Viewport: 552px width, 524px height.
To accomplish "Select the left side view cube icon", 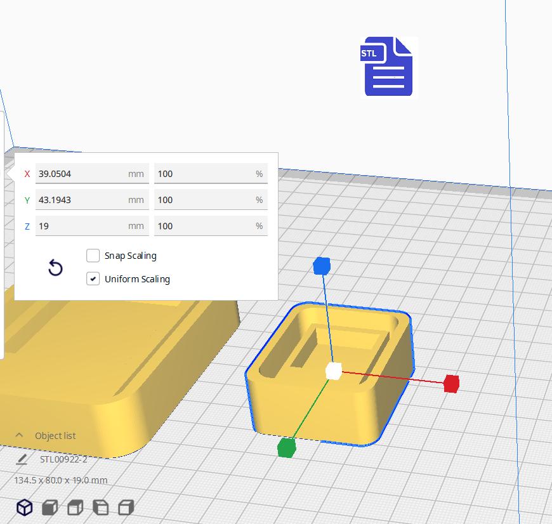I will (100, 507).
